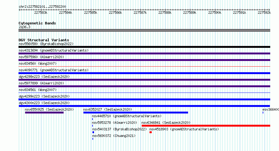Click the small blue nsv4465710 marker

92,119
